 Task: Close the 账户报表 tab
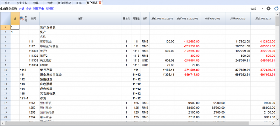[100, 3]
